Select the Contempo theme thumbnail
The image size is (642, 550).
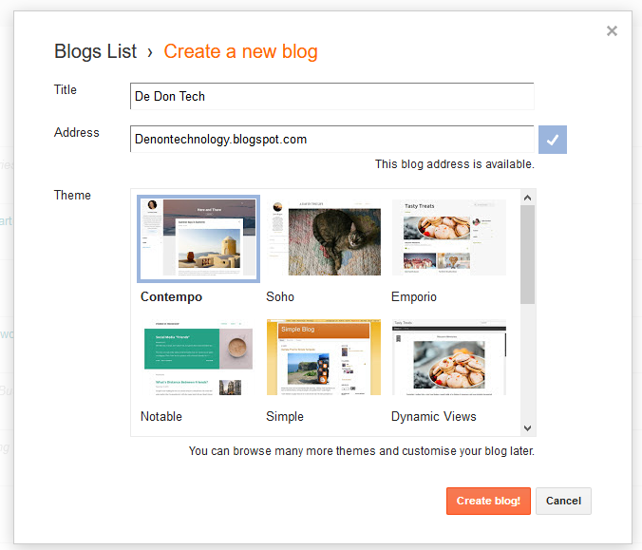(x=198, y=238)
